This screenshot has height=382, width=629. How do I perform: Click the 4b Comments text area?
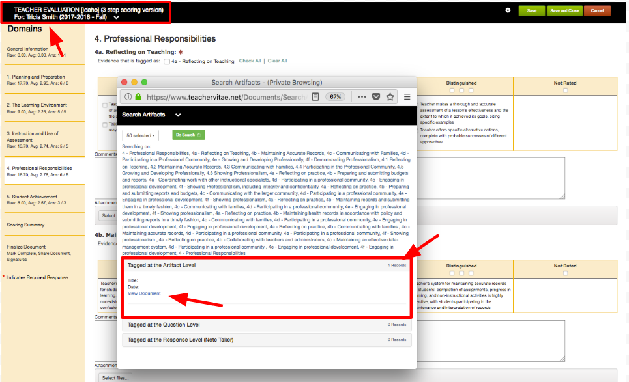click(330, 341)
